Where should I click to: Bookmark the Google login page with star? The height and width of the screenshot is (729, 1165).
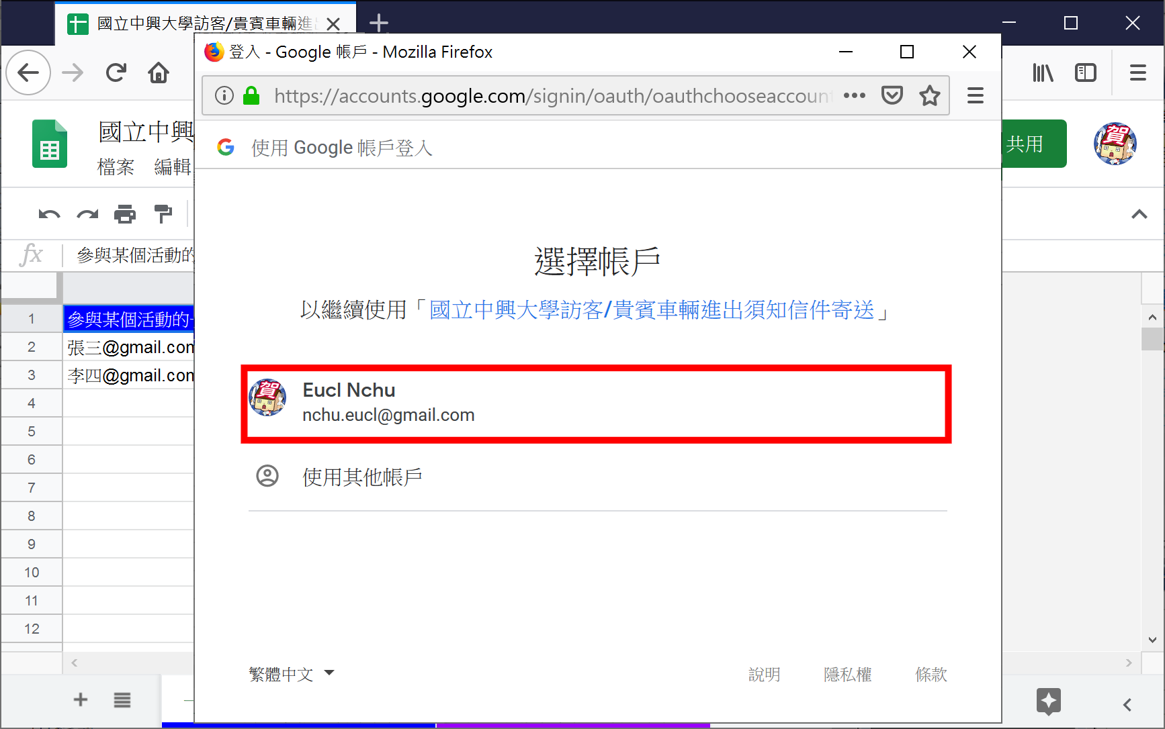coord(930,96)
